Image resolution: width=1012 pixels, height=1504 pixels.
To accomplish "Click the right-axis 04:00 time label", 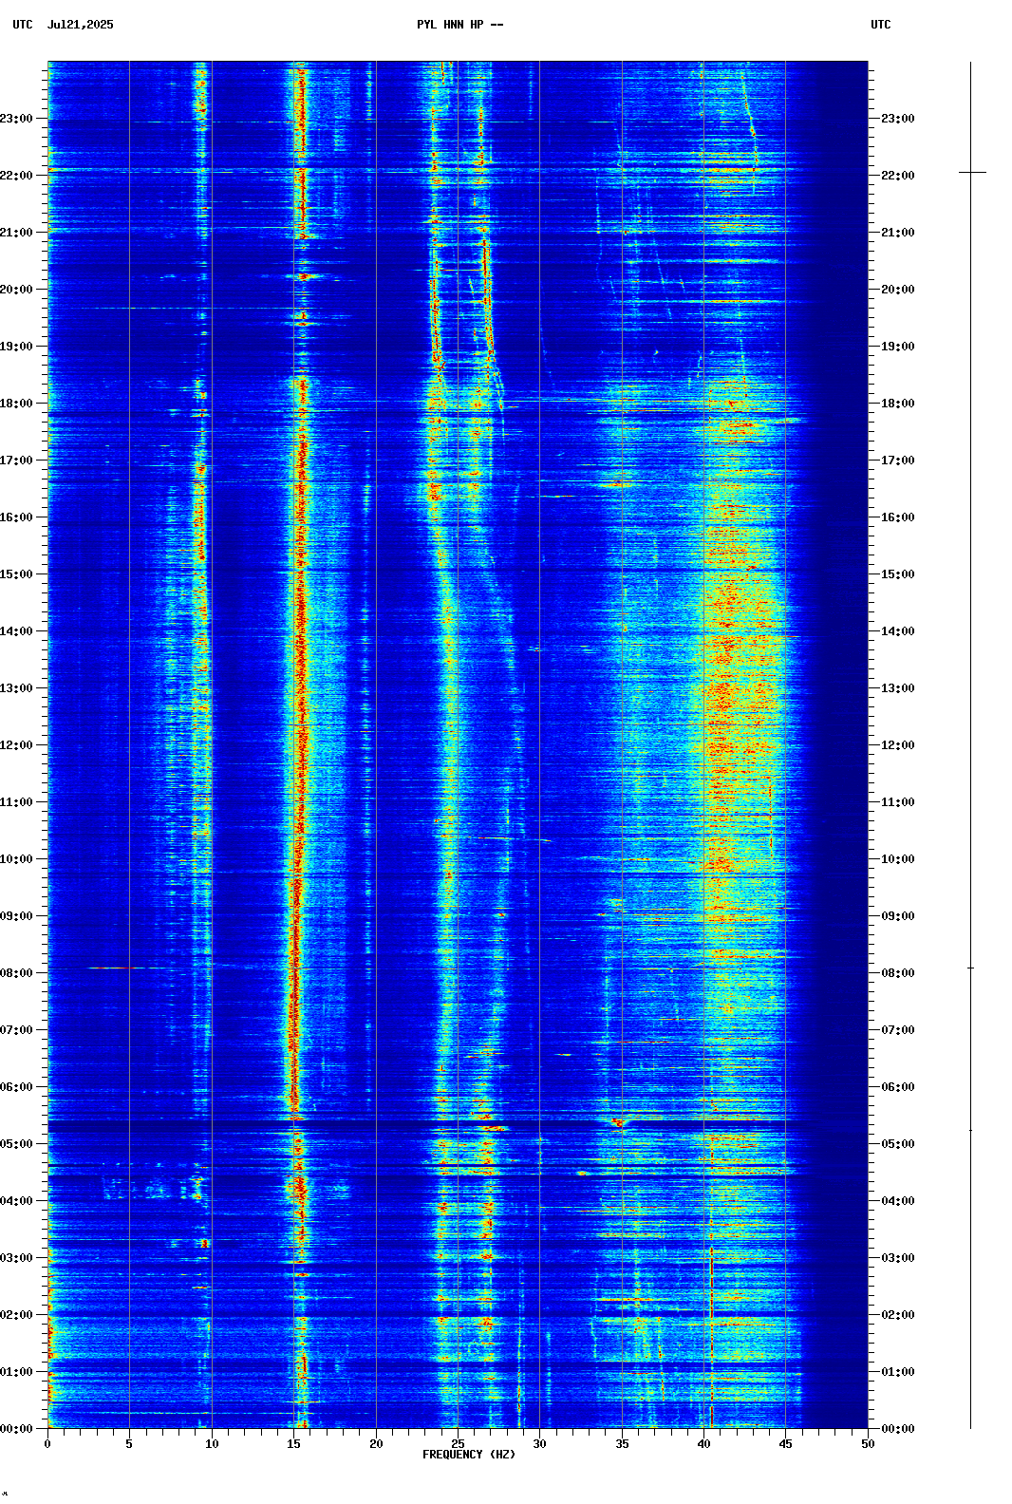I will [x=898, y=1201].
